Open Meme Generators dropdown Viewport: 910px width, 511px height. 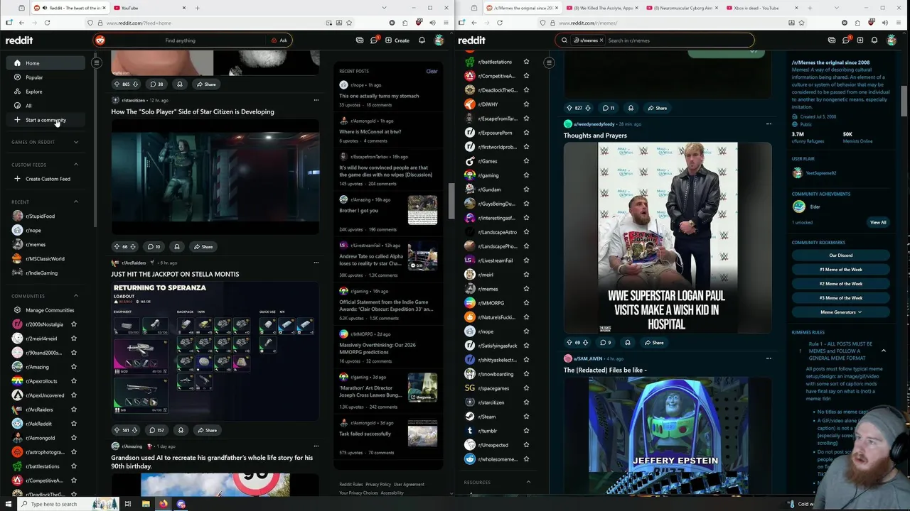point(841,312)
